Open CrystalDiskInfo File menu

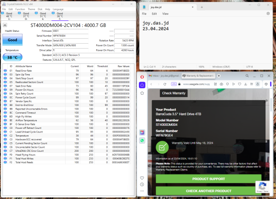coord(4,9)
